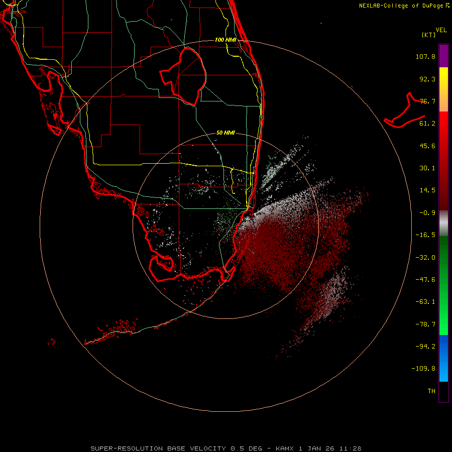Click the 50 NMI range ring label
The height and width of the screenshot is (452, 452).
pos(225,133)
